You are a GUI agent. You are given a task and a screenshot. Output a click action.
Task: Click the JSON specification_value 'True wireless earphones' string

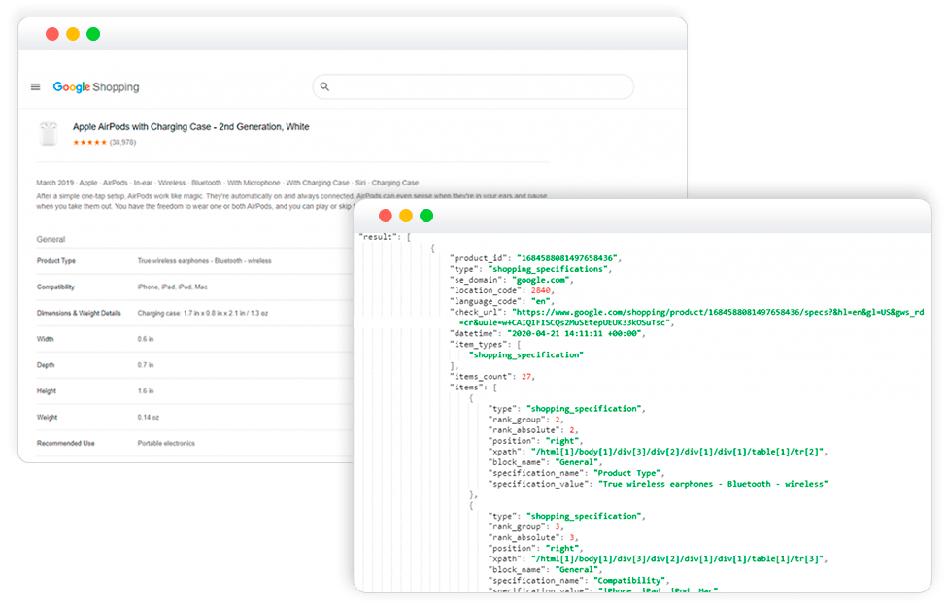tap(713, 484)
